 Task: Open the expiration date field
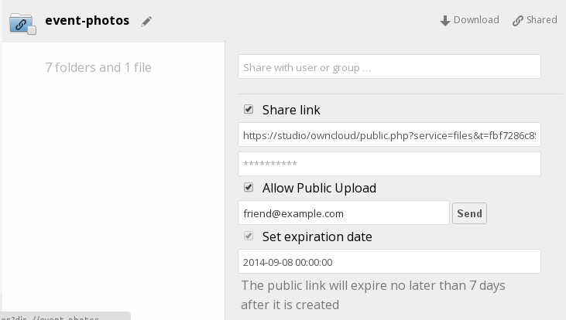point(389,261)
